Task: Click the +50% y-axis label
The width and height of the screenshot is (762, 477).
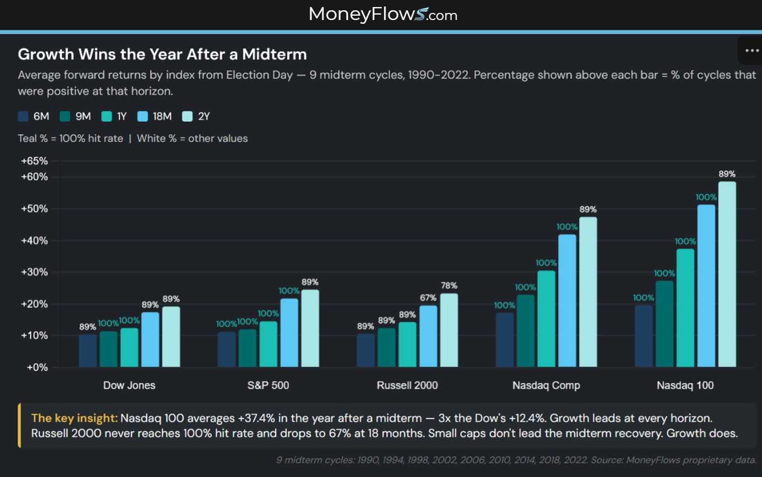Action: click(34, 209)
